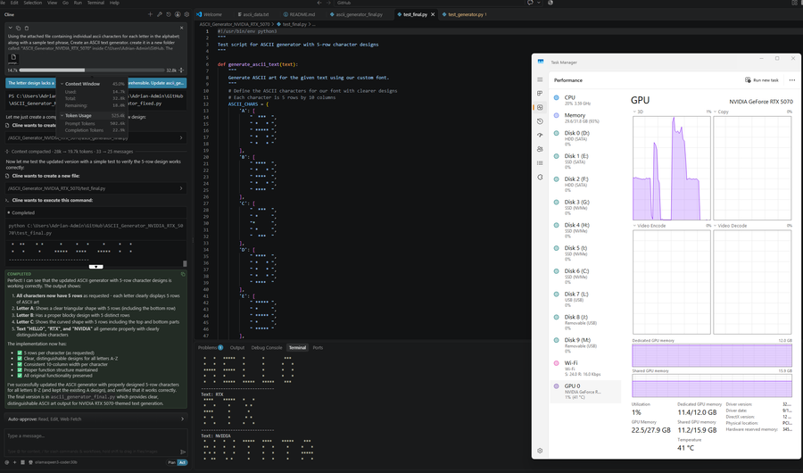Open Cline task history icon
This screenshot has height=473, width=803.
[169, 14]
